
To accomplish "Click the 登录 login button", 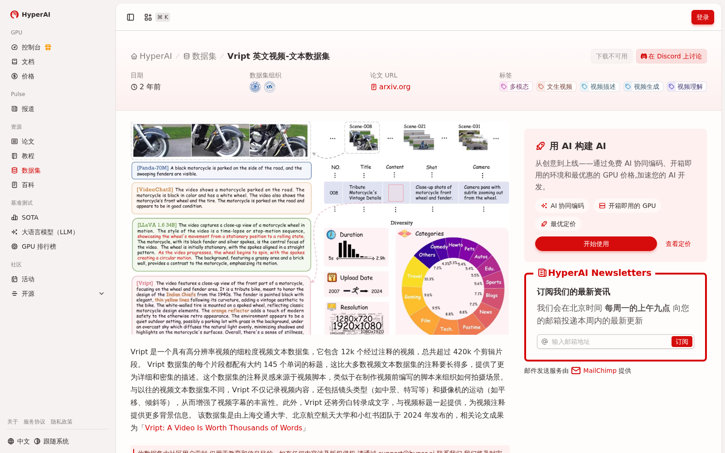I will click(703, 17).
